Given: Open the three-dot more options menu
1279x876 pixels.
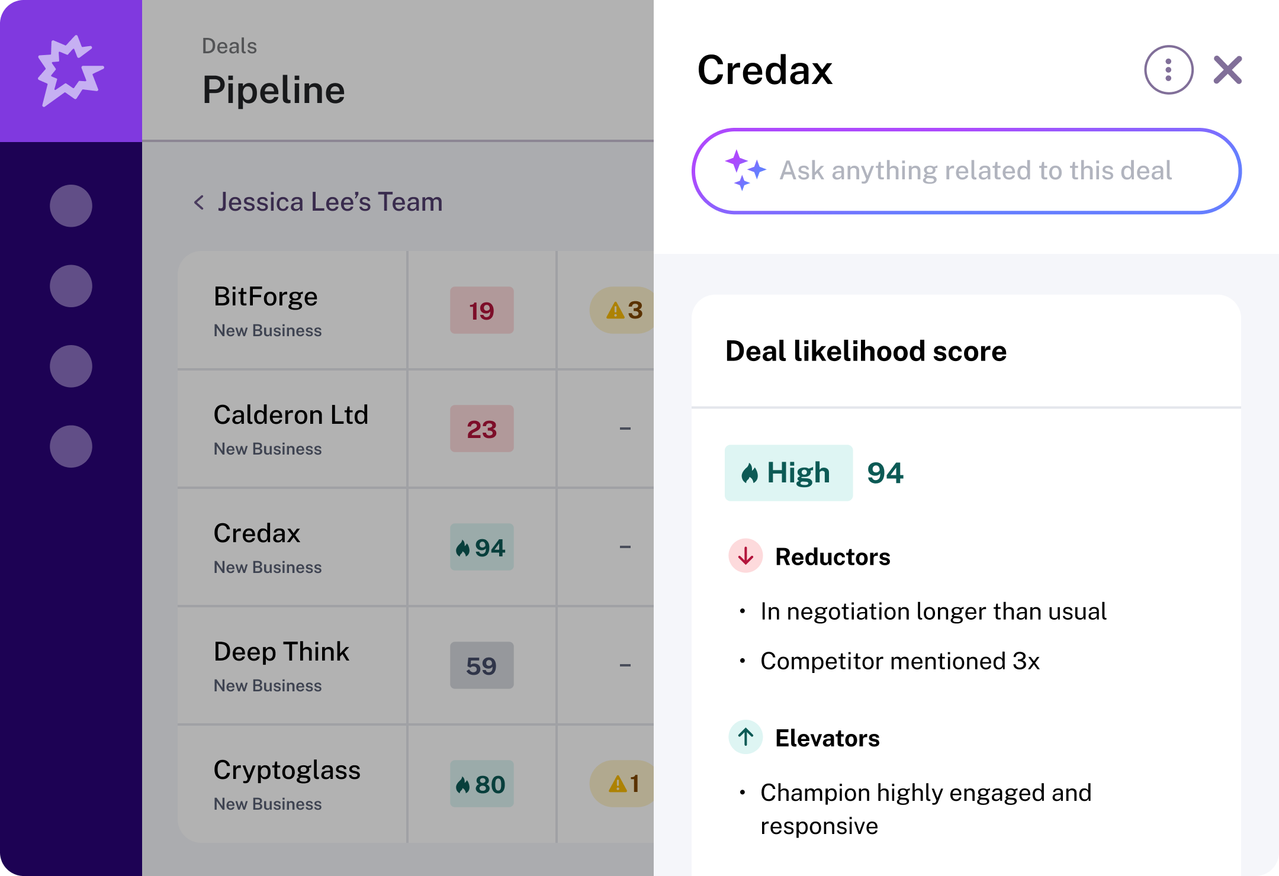Looking at the screenshot, I should tap(1168, 70).
